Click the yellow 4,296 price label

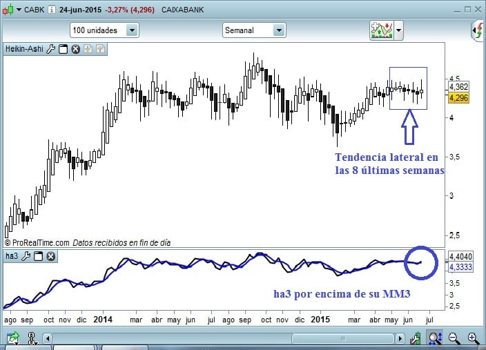[x=458, y=98]
